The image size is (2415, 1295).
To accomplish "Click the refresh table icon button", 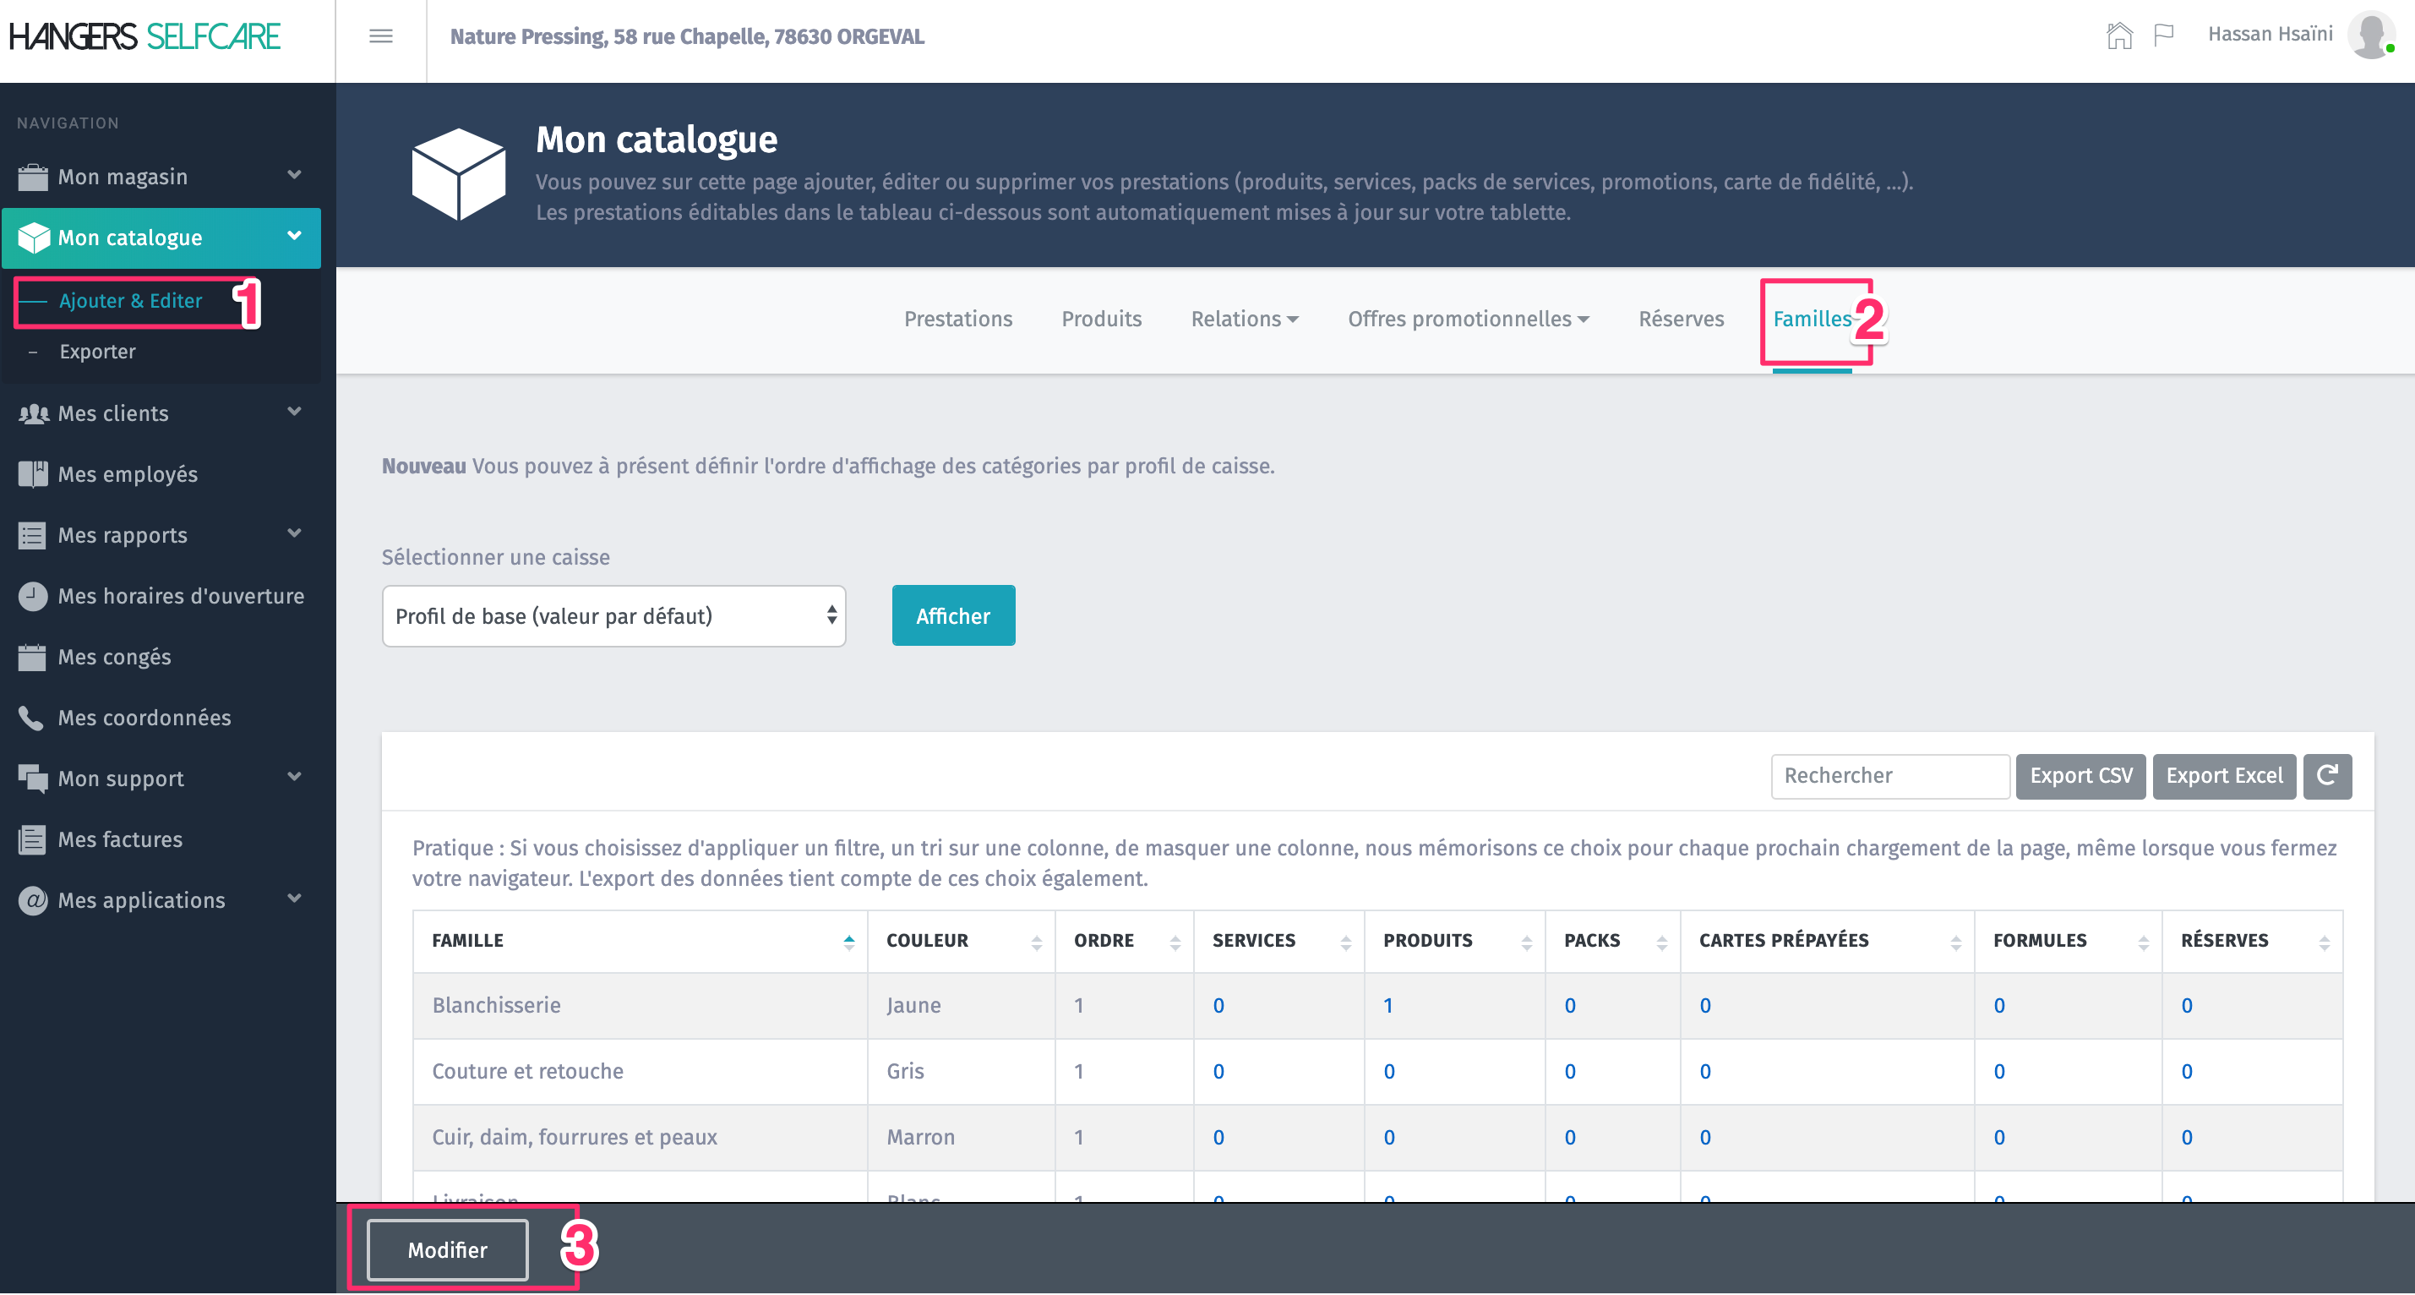I will tap(2327, 775).
